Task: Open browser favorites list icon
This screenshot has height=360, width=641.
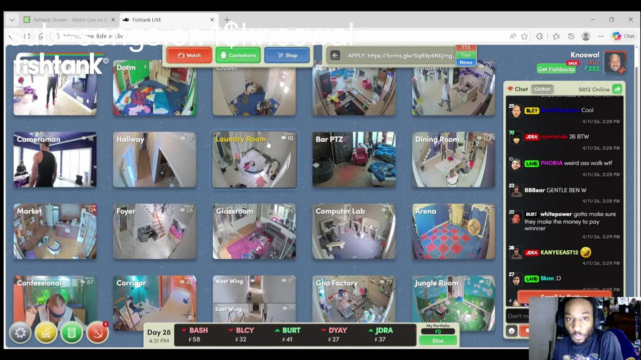Action: coord(556,36)
